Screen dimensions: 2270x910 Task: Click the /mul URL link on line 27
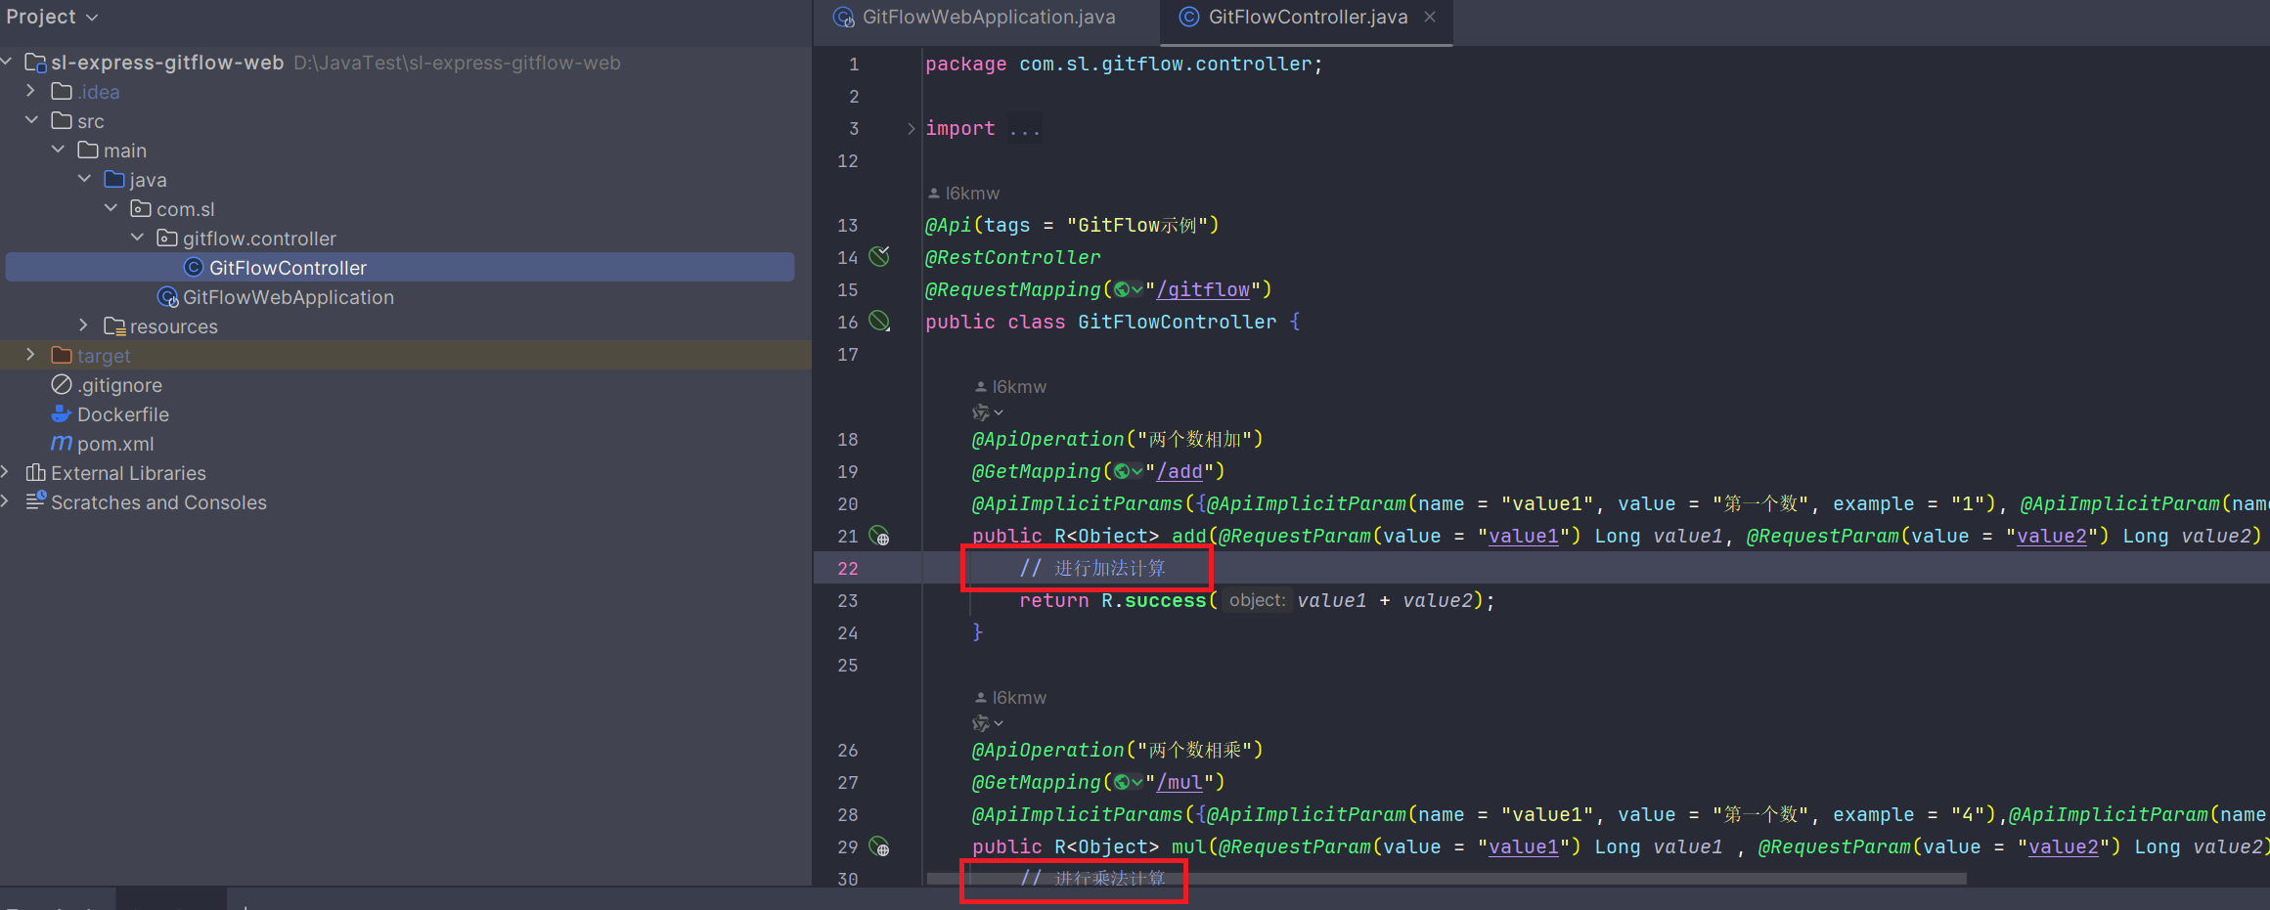point(1180,782)
